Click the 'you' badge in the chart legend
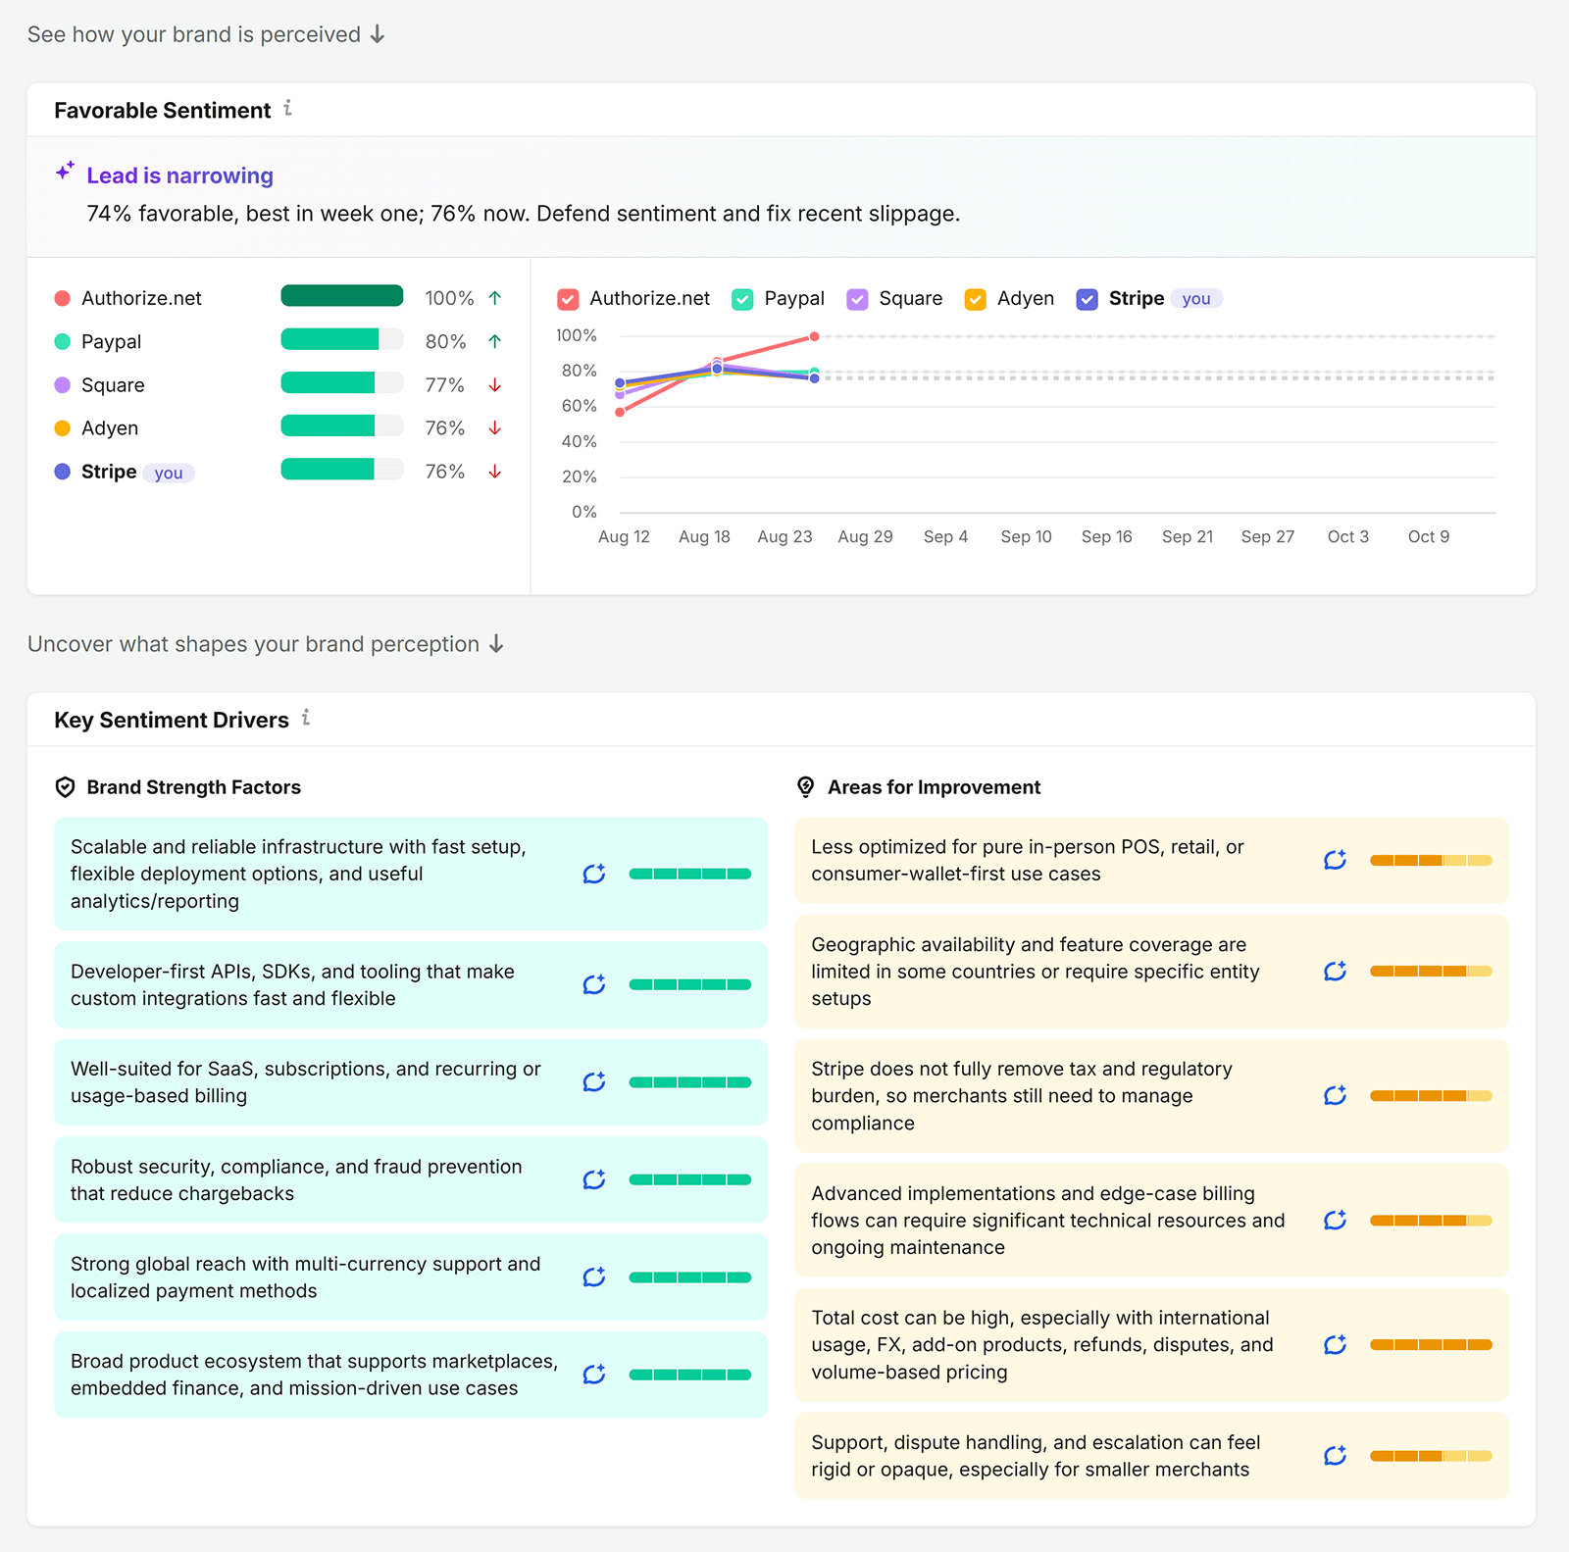 (x=1196, y=299)
